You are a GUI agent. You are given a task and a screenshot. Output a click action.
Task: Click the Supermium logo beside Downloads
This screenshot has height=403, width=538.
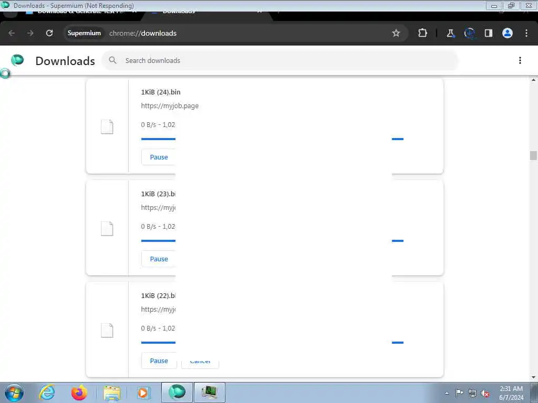[17, 60]
